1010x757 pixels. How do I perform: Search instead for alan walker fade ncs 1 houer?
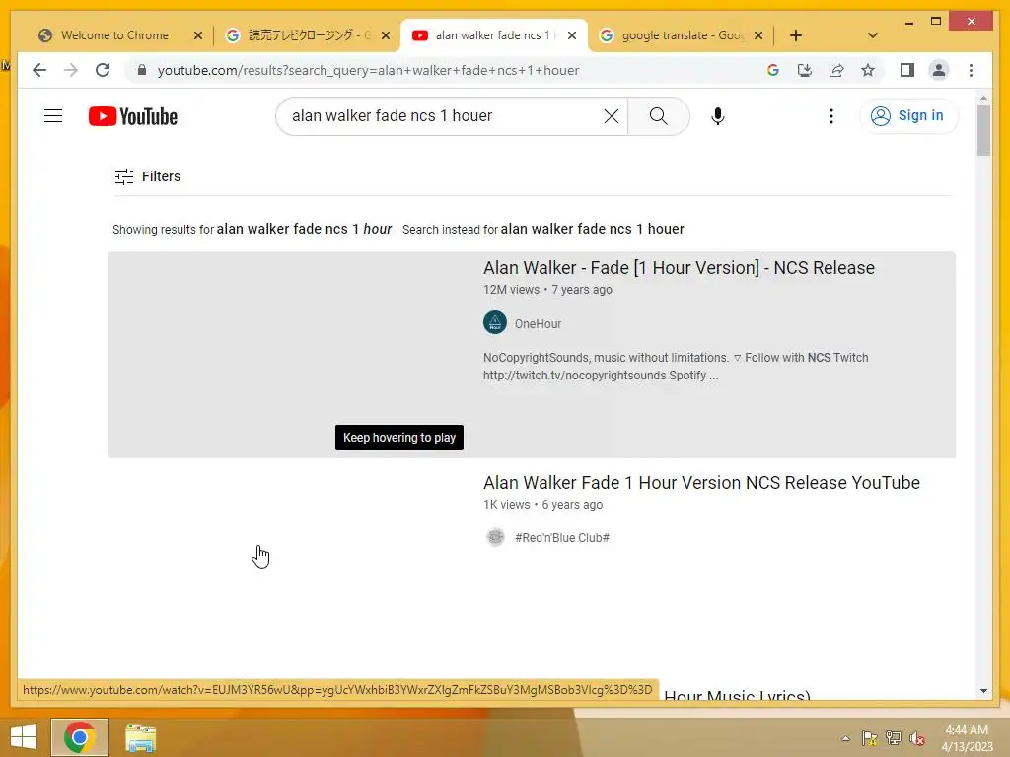592,229
